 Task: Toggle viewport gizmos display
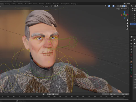[109, 6]
